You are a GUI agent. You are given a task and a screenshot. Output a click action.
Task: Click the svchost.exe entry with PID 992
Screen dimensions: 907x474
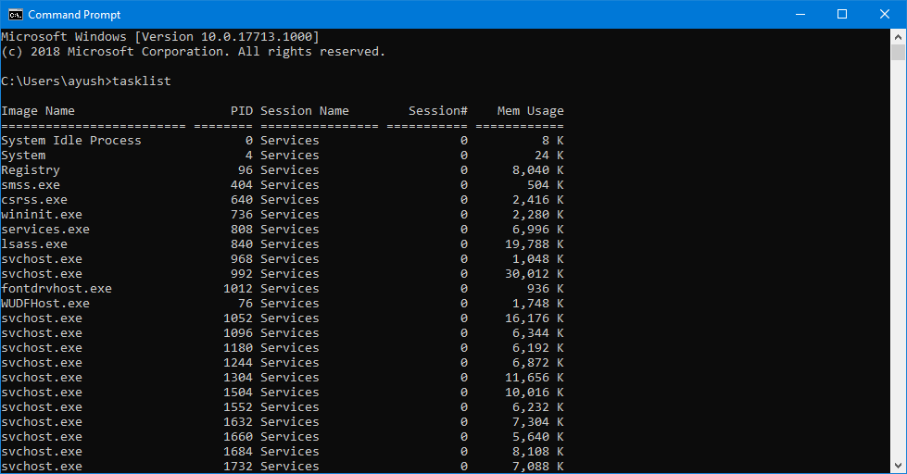click(x=42, y=274)
